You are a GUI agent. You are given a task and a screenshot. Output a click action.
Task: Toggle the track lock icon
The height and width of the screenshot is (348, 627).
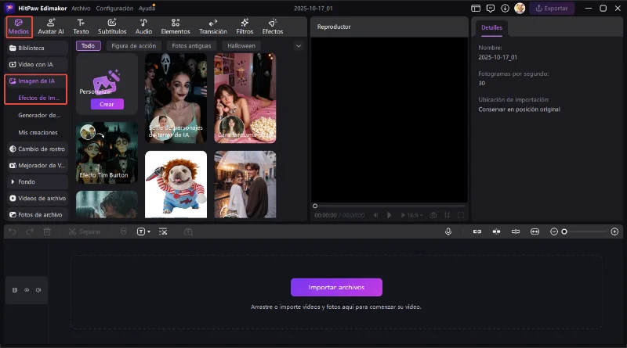click(15, 290)
